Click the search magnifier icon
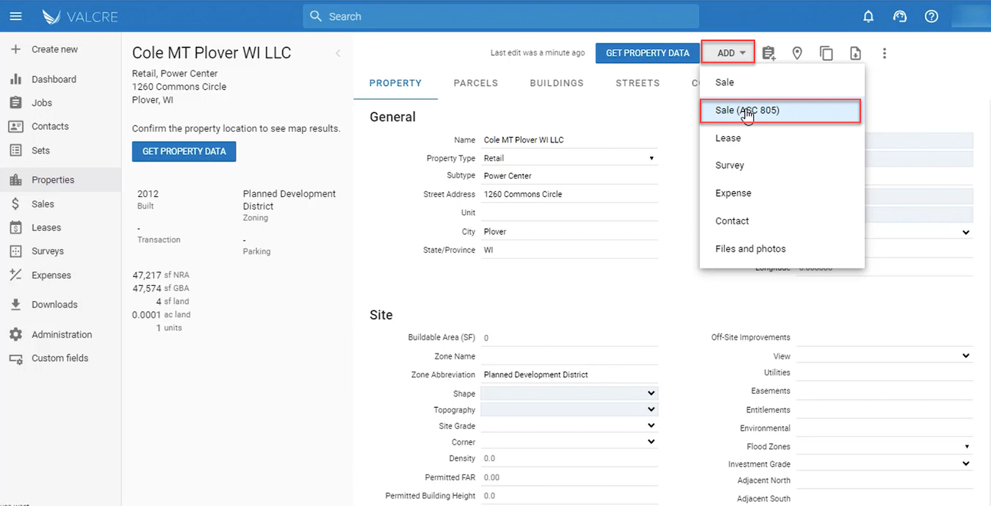Viewport: 991px width, 506px height. [x=316, y=16]
